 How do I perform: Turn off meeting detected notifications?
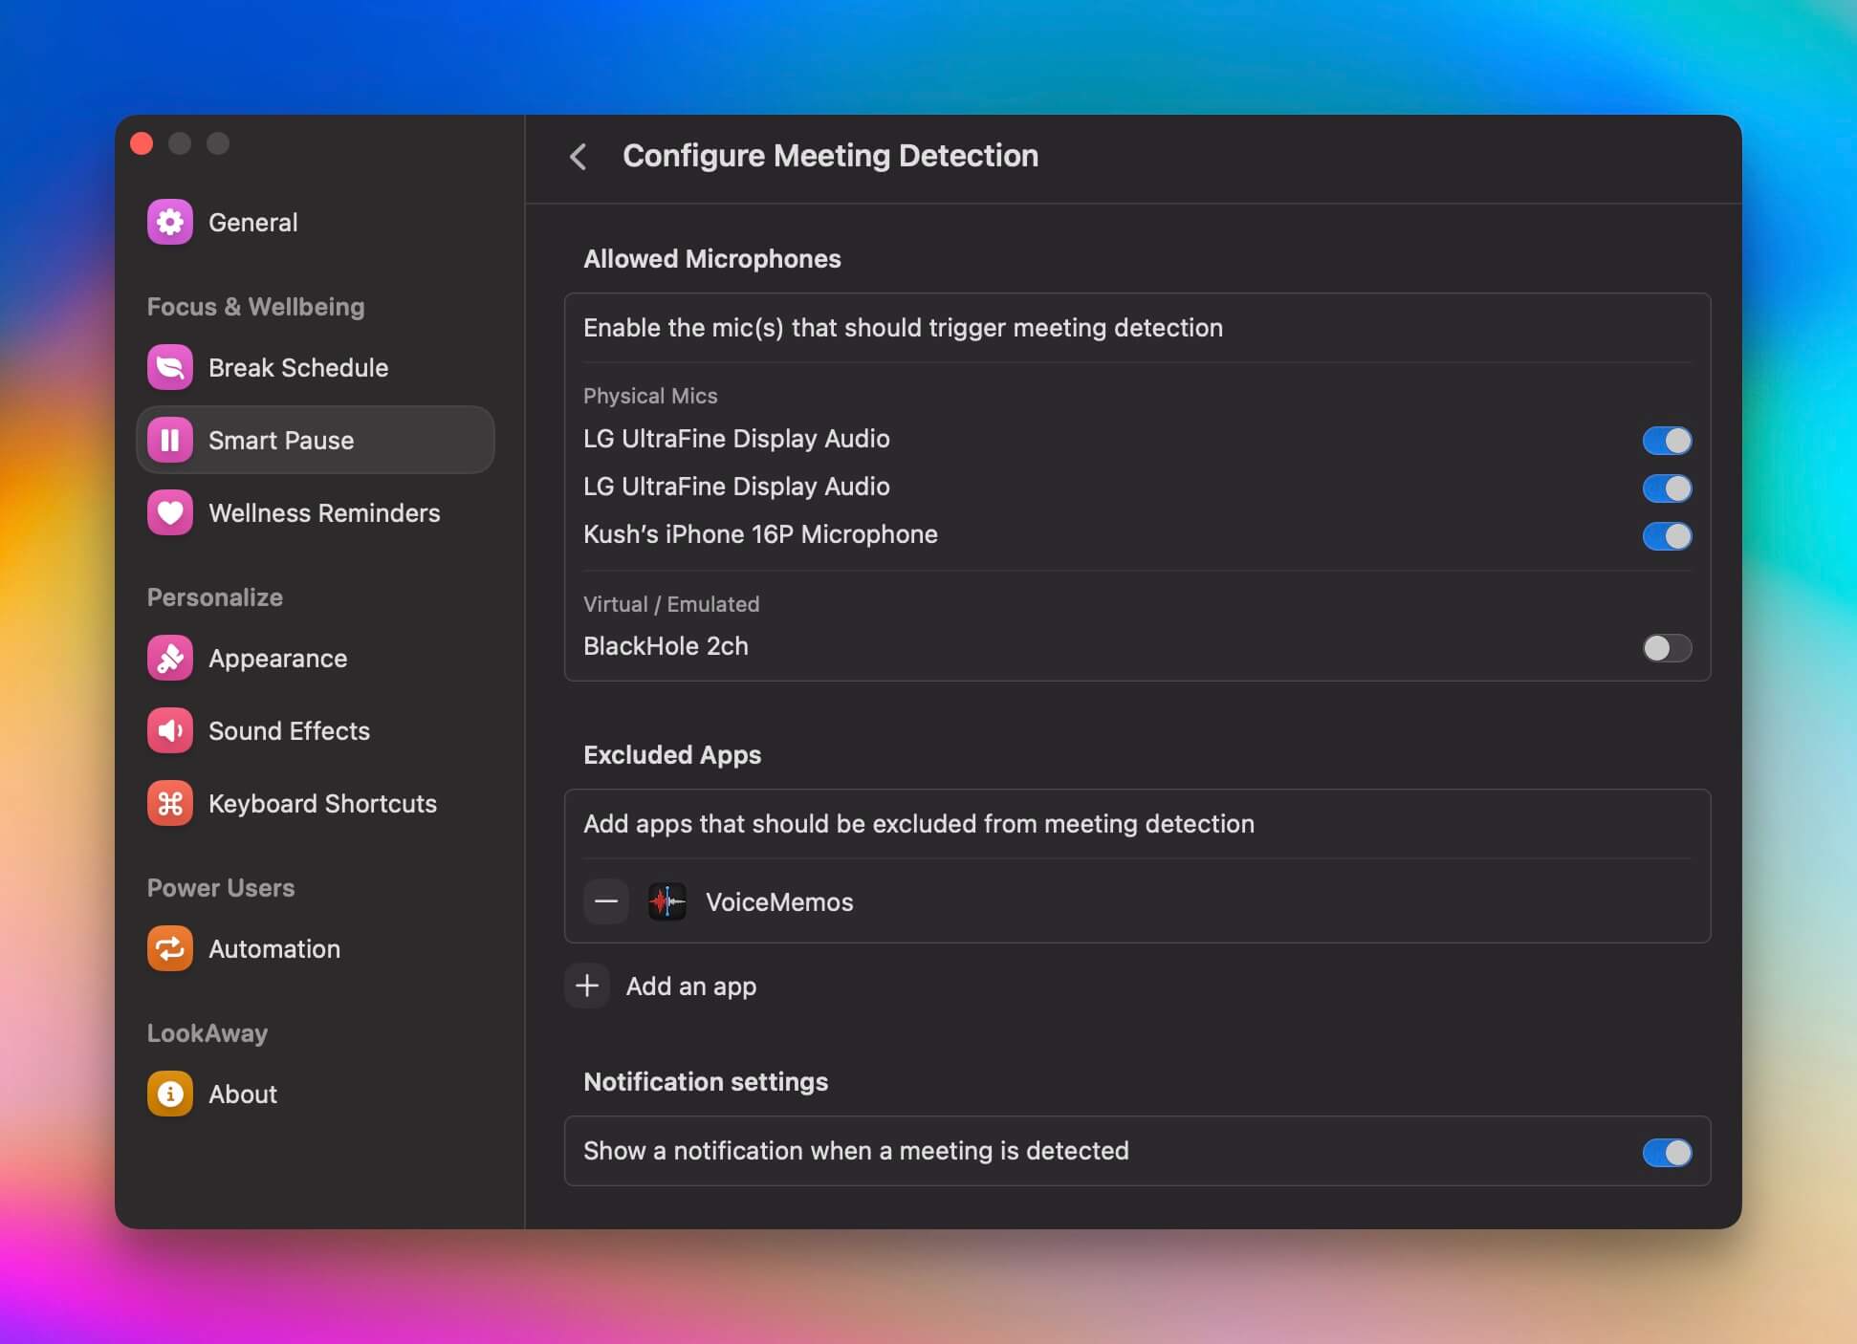tap(1666, 1153)
